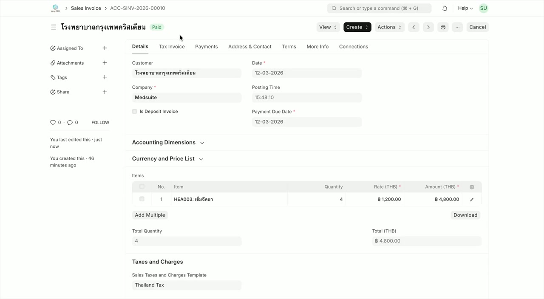Select all items with the header checkbox
Screen dimensions: 544x299
point(142,186)
